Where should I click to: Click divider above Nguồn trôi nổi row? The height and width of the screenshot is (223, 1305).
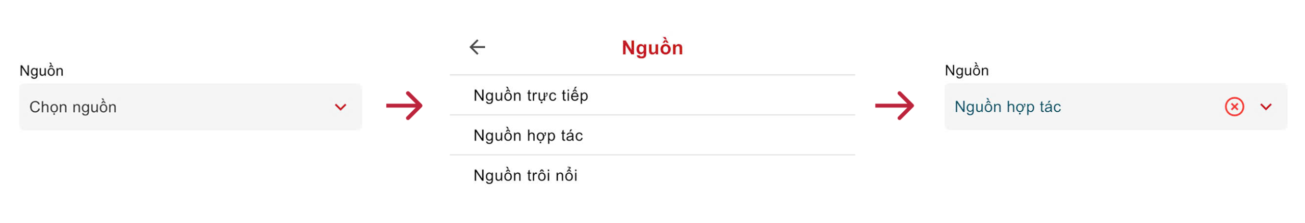[x=651, y=155]
